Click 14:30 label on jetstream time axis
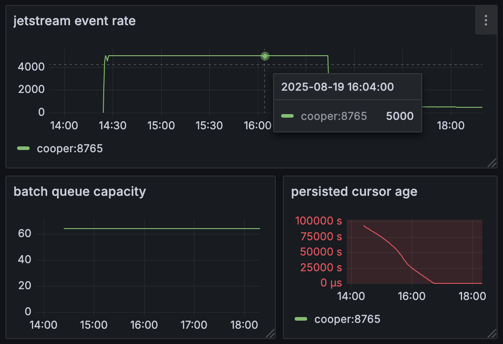This screenshot has width=503, height=344. 112,125
